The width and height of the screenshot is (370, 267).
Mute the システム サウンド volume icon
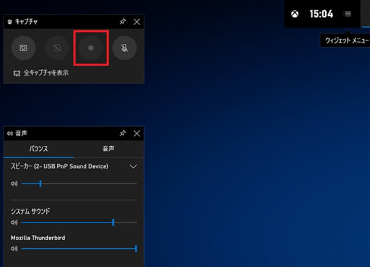tap(14, 222)
